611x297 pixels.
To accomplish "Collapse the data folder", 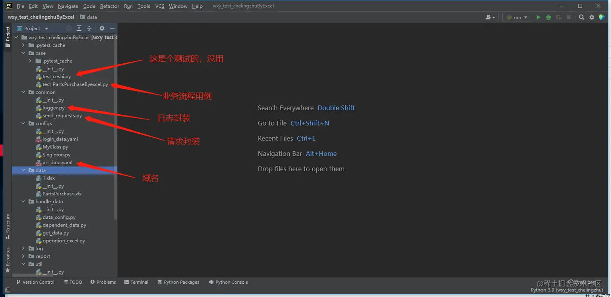I will (23, 170).
